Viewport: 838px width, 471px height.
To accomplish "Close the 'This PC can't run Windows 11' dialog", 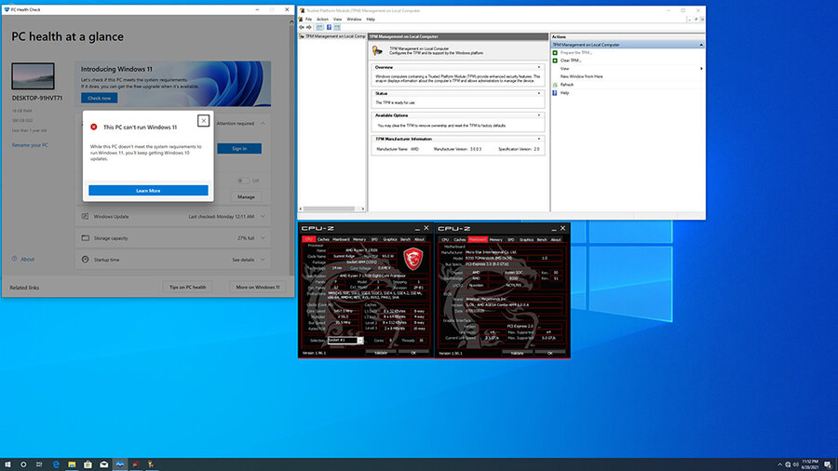I will (203, 120).
